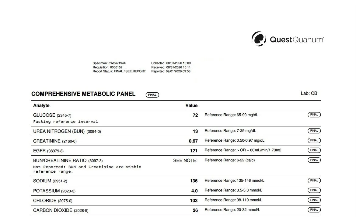
Task: Click the reference range 135-146 mmol/L
Action: click(235, 181)
